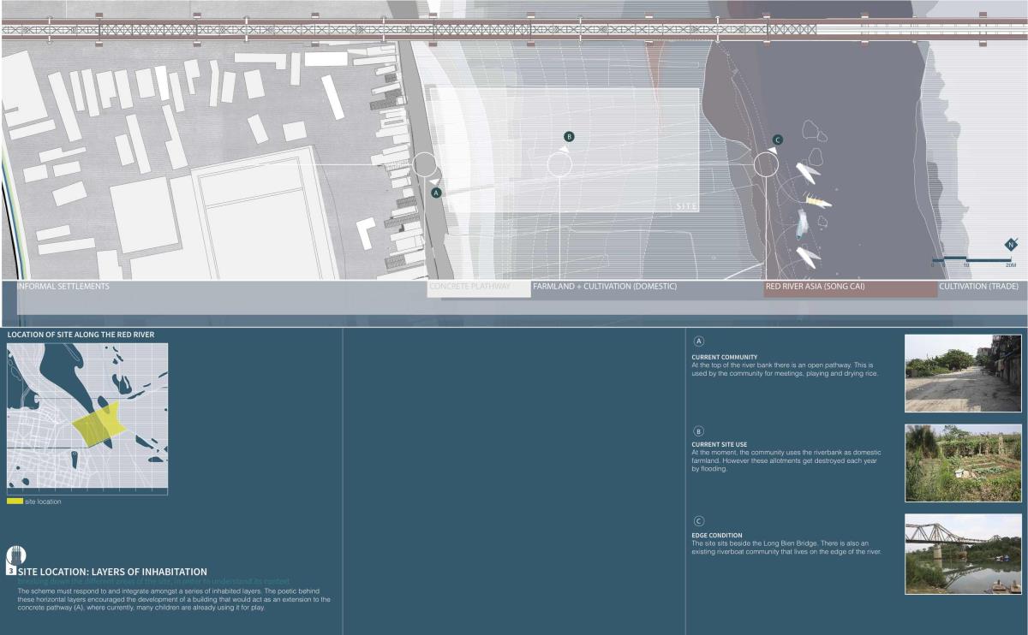Click the yellow boat on the river

click(x=818, y=202)
